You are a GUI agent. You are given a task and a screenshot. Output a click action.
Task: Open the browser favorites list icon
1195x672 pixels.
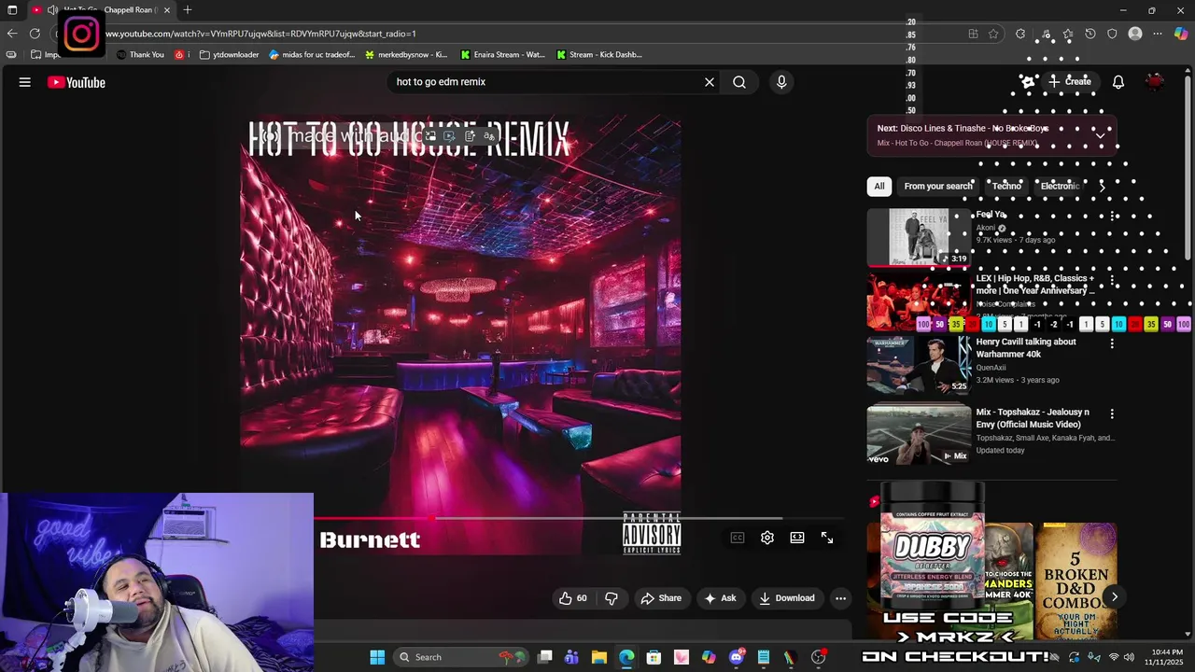click(x=1068, y=34)
